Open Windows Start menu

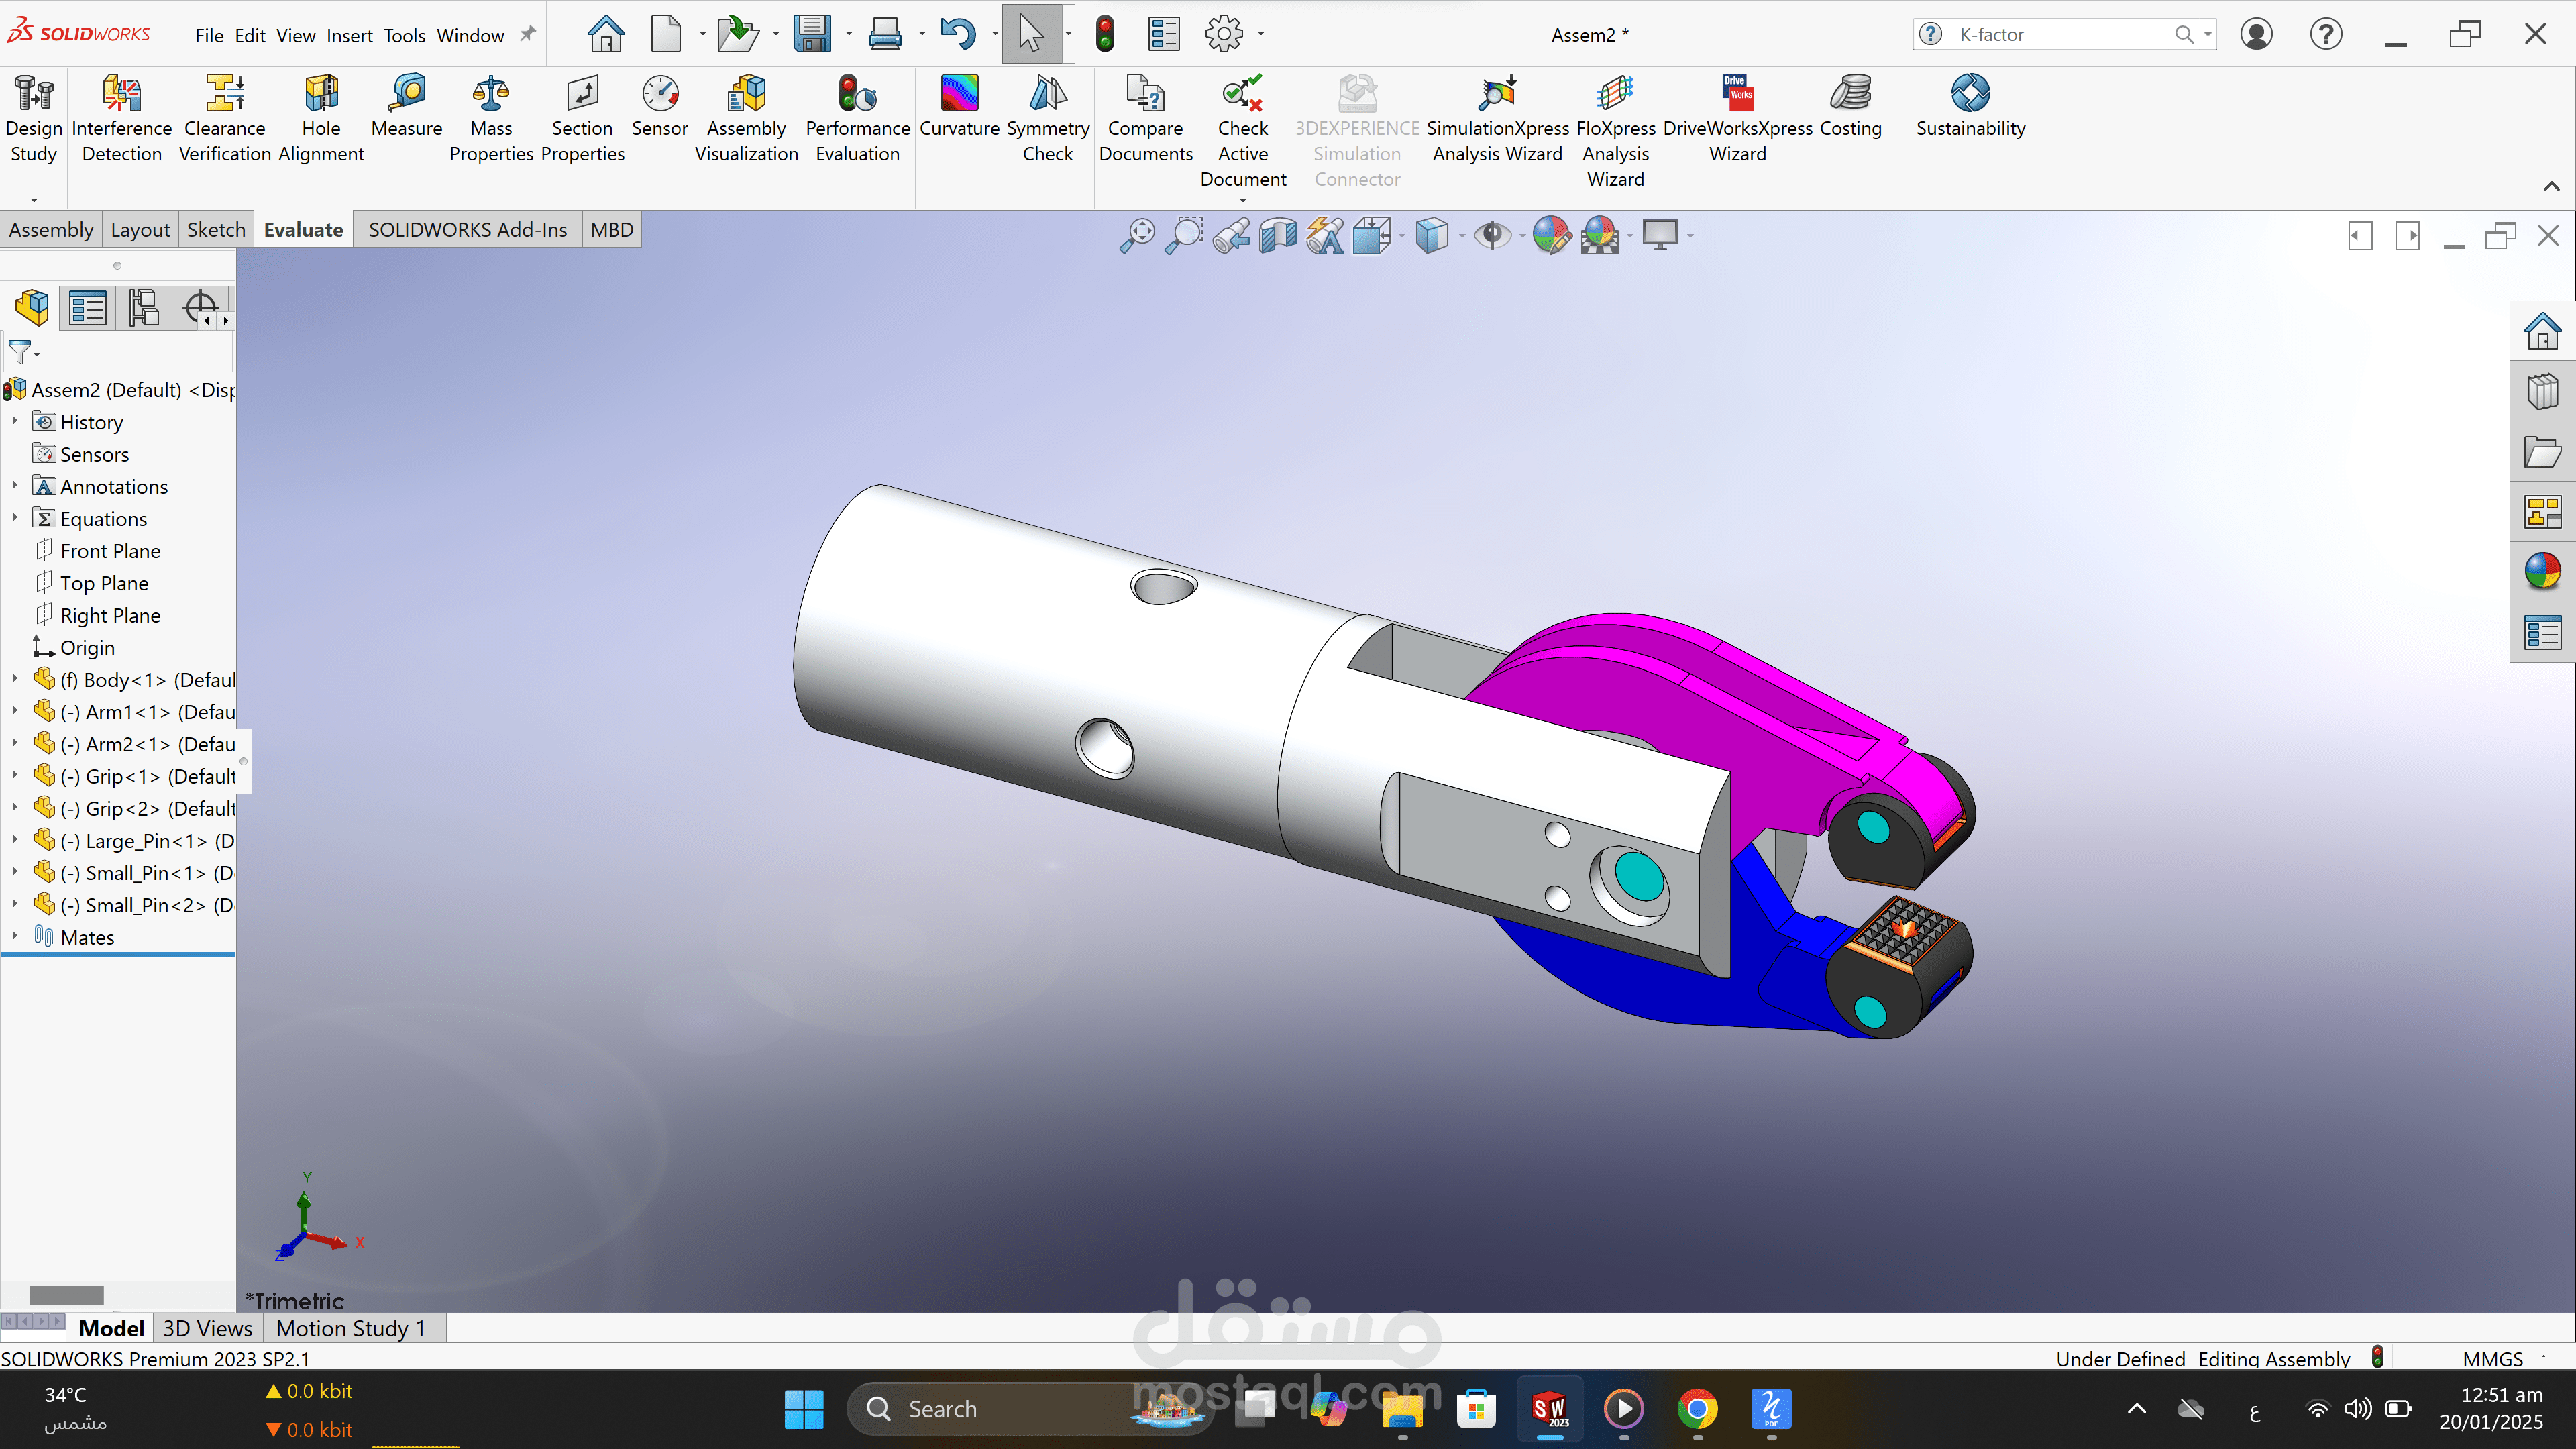tap(803, 1409)
